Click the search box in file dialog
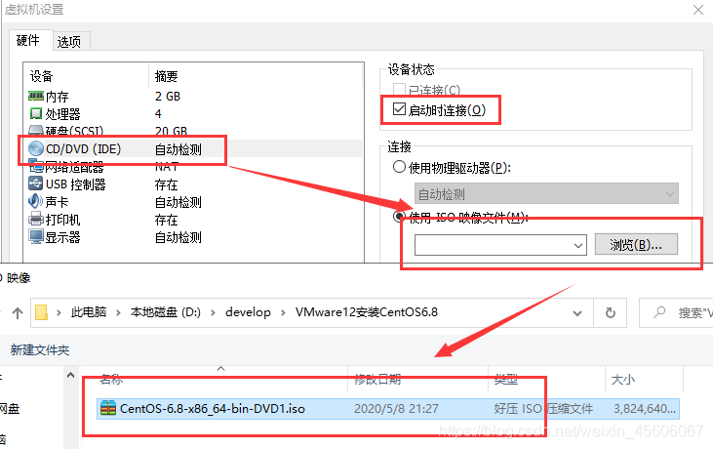The image size is (713, 449). (676, 313)
